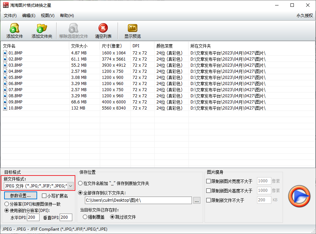Click the Add Folder toolbar icon
The image size is (316, 234).
[42, 28]
